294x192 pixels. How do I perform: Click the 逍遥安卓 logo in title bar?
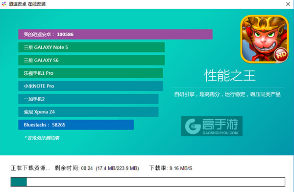pos(4,4)
